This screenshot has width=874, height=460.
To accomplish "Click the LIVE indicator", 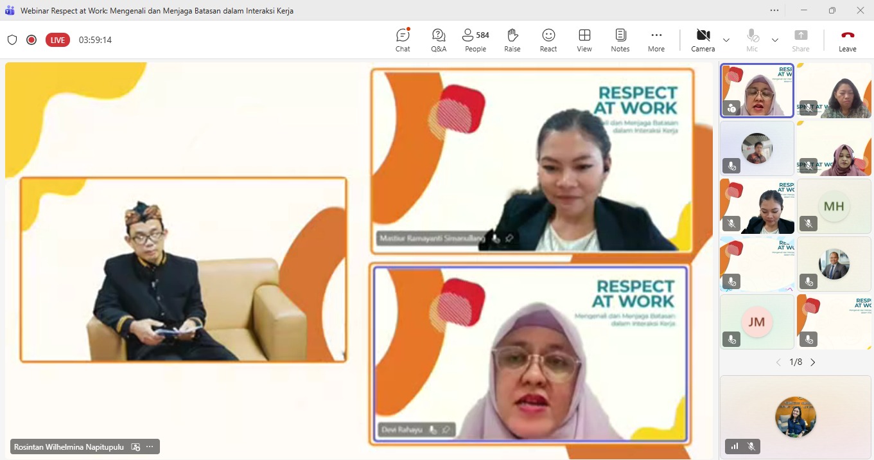I will (57, 39).
